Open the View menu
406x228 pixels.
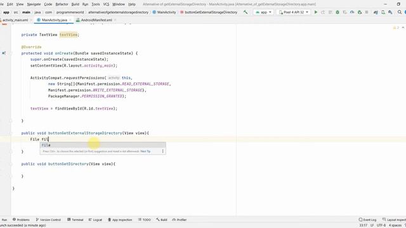point(20,4)
